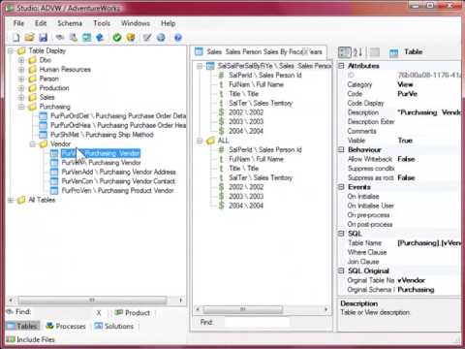This screenshot has height=349, width=465.
Task: Expand the Human Resources folder node
Action: coord(21,70)
